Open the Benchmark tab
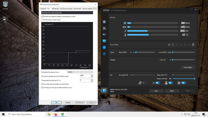This screenshot has width=208, height=117. point(77,9)
